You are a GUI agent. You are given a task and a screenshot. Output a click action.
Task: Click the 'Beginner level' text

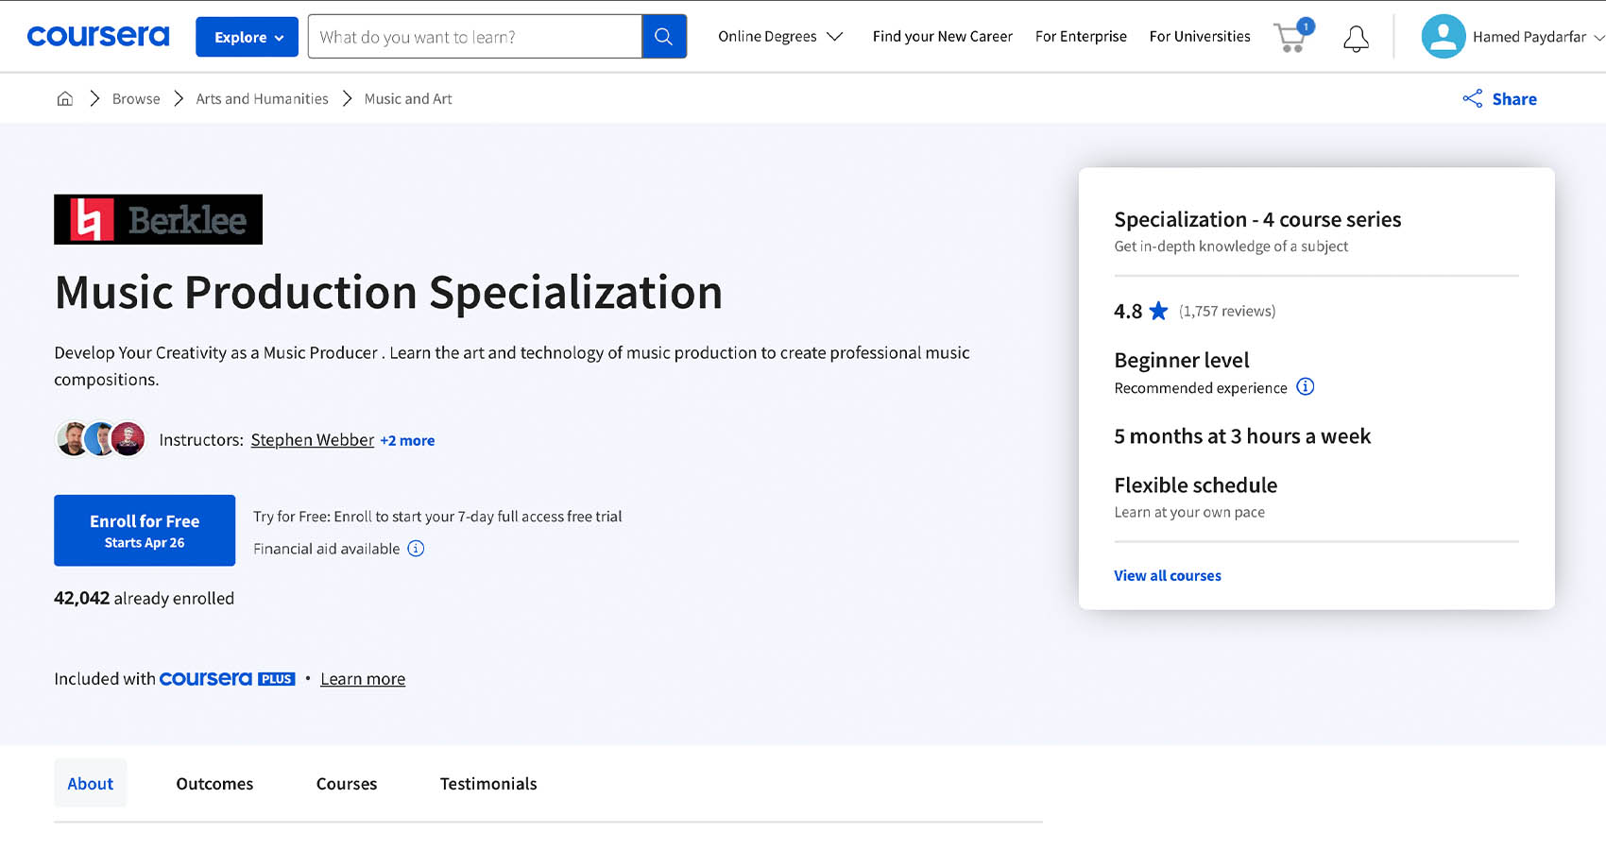[x=1181, y=360]
